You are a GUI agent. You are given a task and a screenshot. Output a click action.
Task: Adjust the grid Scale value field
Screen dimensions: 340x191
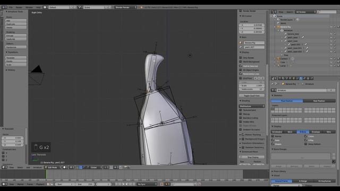[x=252, y=85]
